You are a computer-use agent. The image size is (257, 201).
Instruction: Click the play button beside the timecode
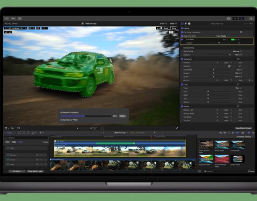(x=77, y=128)
